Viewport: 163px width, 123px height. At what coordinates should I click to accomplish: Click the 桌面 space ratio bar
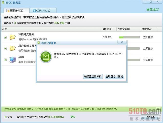click(134, 60)
